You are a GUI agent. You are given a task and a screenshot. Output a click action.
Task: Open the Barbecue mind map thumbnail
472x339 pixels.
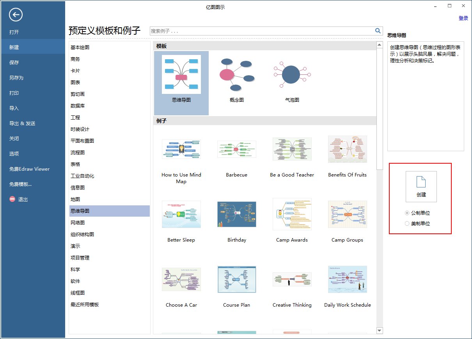[x=236, y=149]
